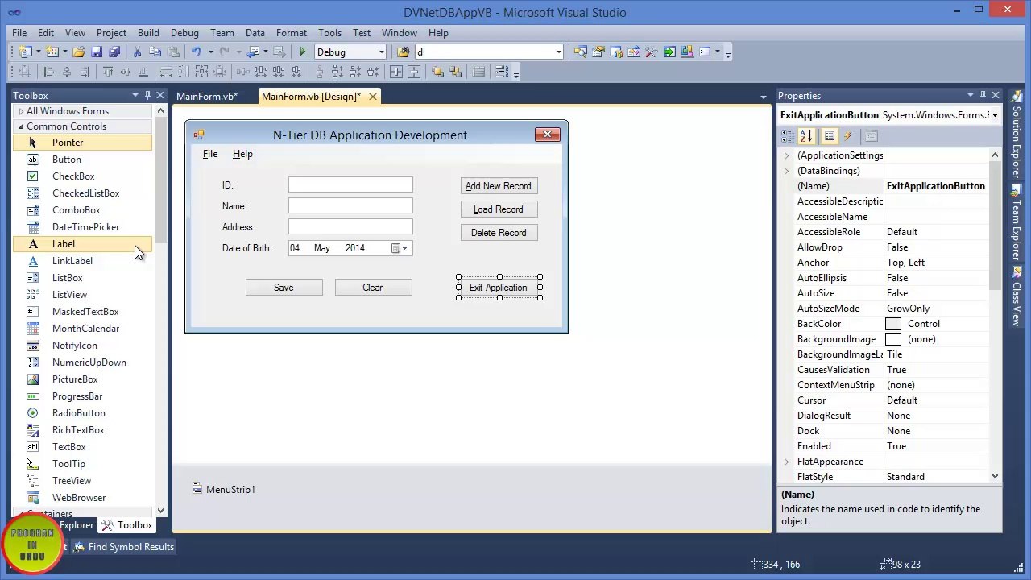Click the Bring to Front layout icon

(x=437, y=72)
